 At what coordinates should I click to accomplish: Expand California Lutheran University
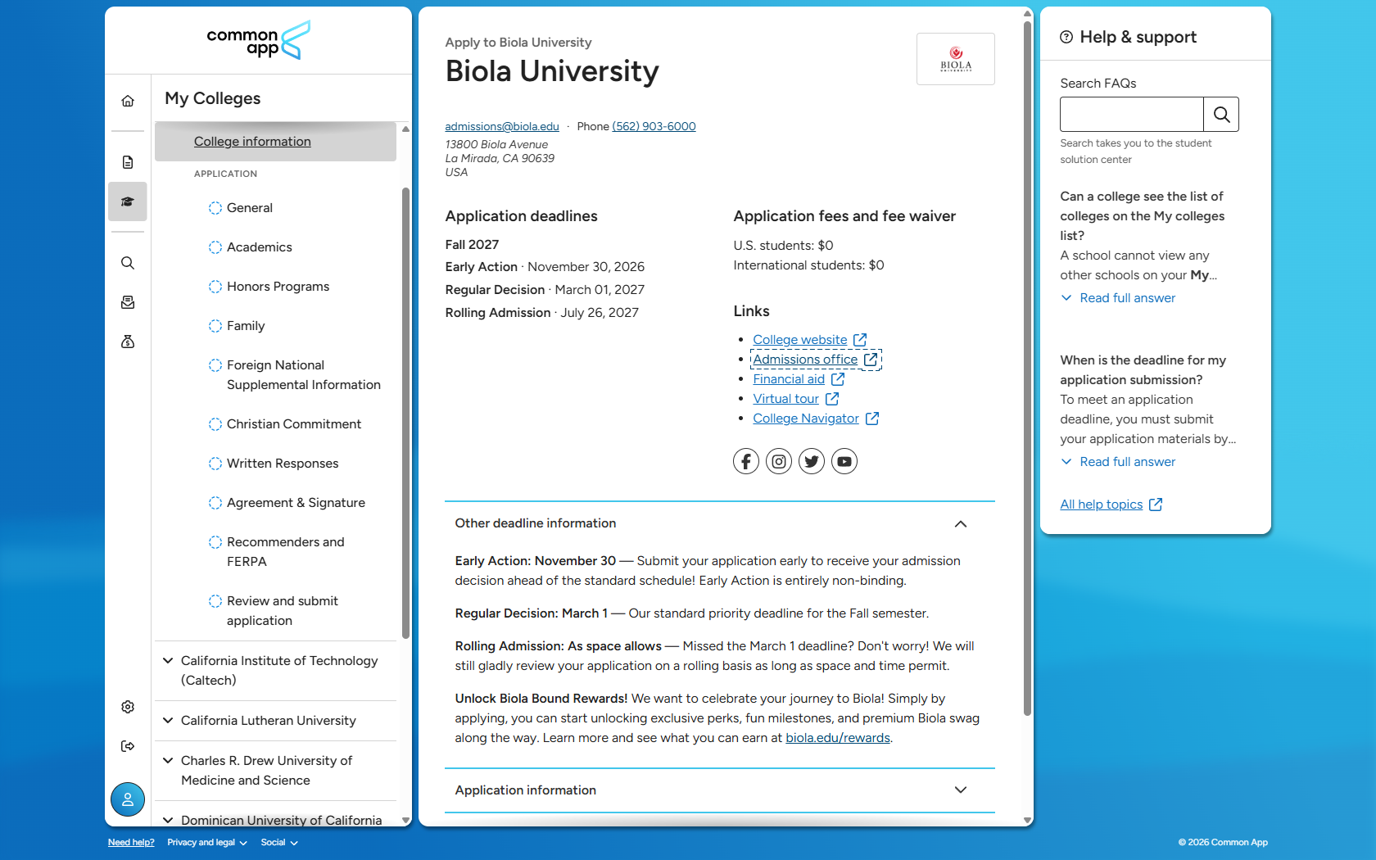pos(275,721)
